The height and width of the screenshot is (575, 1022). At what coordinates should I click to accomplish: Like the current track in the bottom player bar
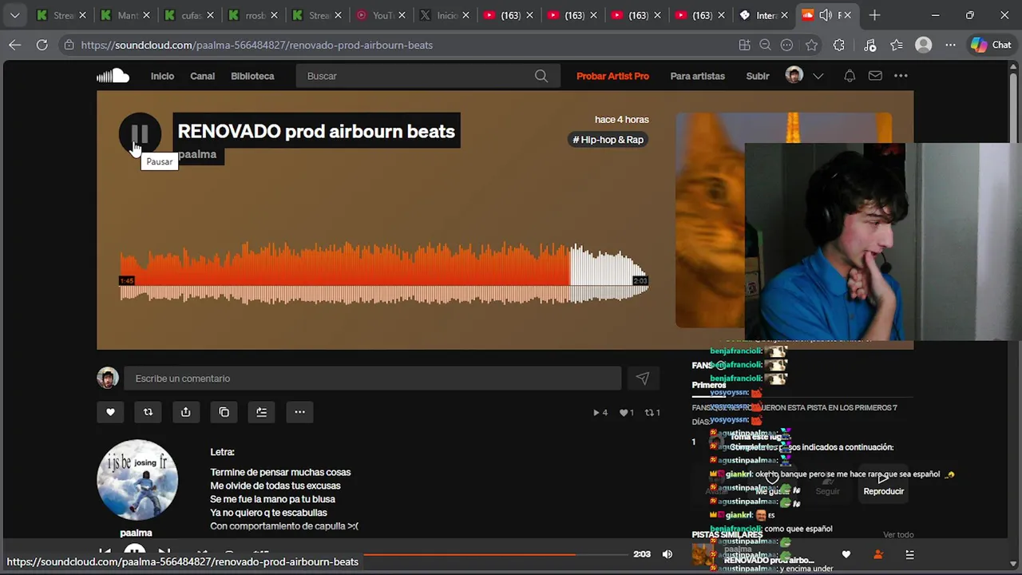(x=846, y=555)
